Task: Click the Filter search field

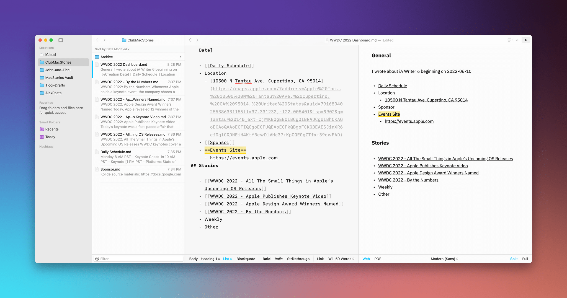Action: 138,259
